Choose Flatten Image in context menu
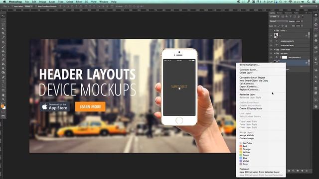319x179 pixels. click(247, 138)
